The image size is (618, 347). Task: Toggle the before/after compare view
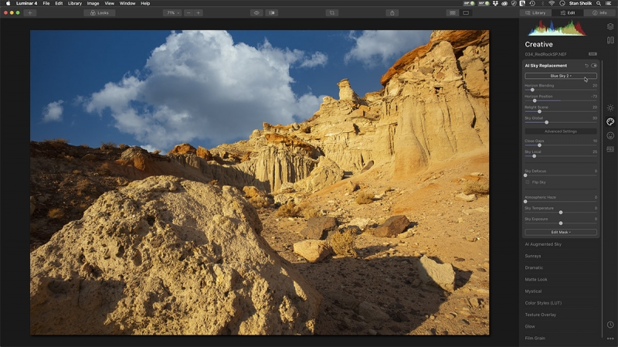click(x=272, y=12)
